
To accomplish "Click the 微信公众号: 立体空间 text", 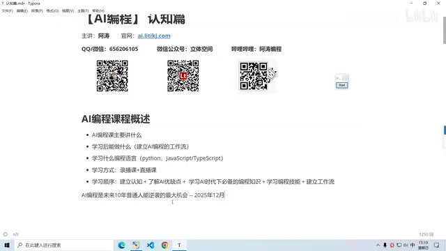I will click(185, 49).
